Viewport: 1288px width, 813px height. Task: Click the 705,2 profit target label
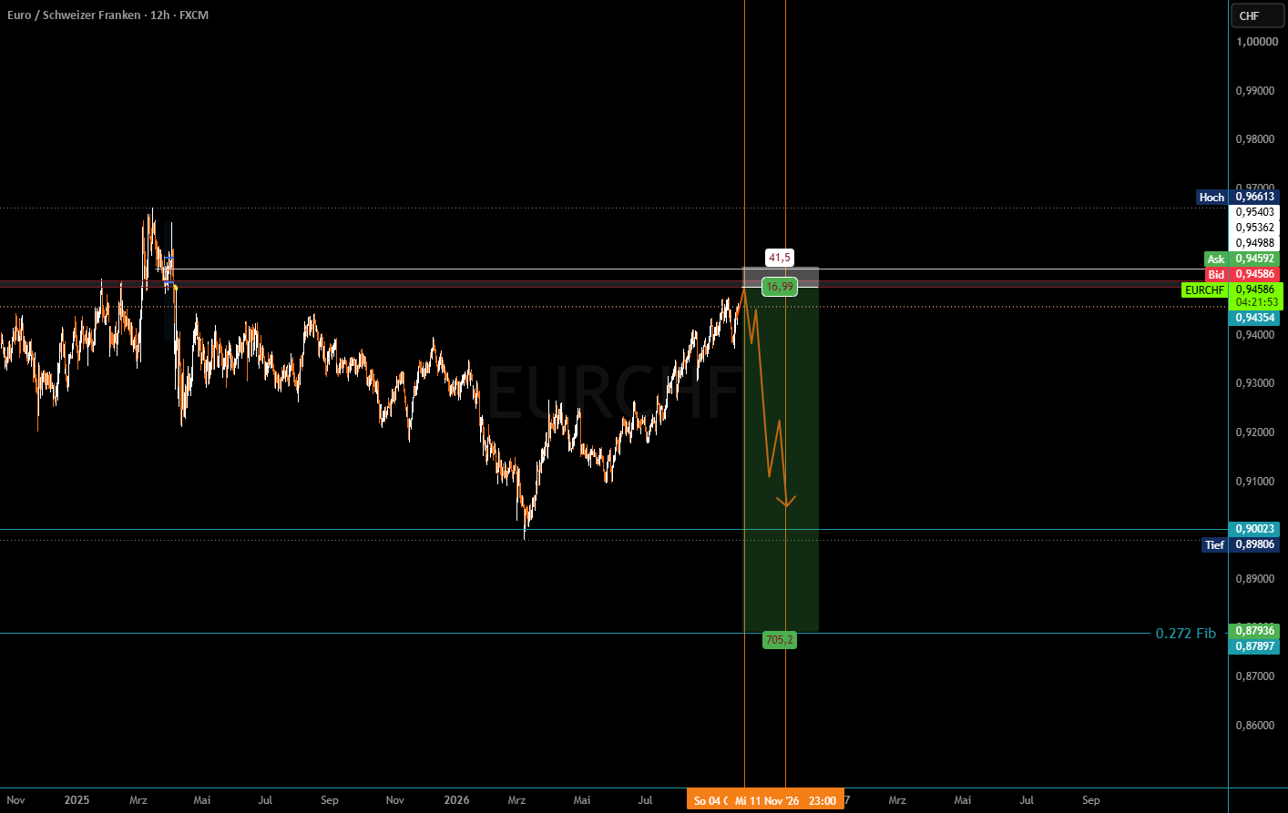pos(780,640)
